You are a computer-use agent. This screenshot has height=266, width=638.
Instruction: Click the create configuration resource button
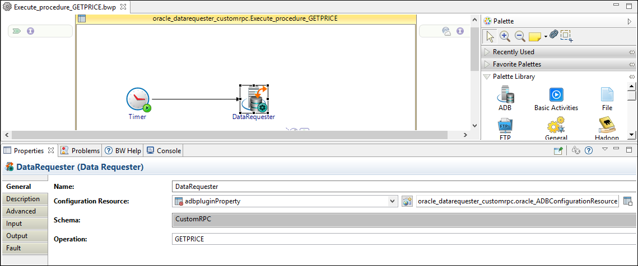[x=407, y=201]
